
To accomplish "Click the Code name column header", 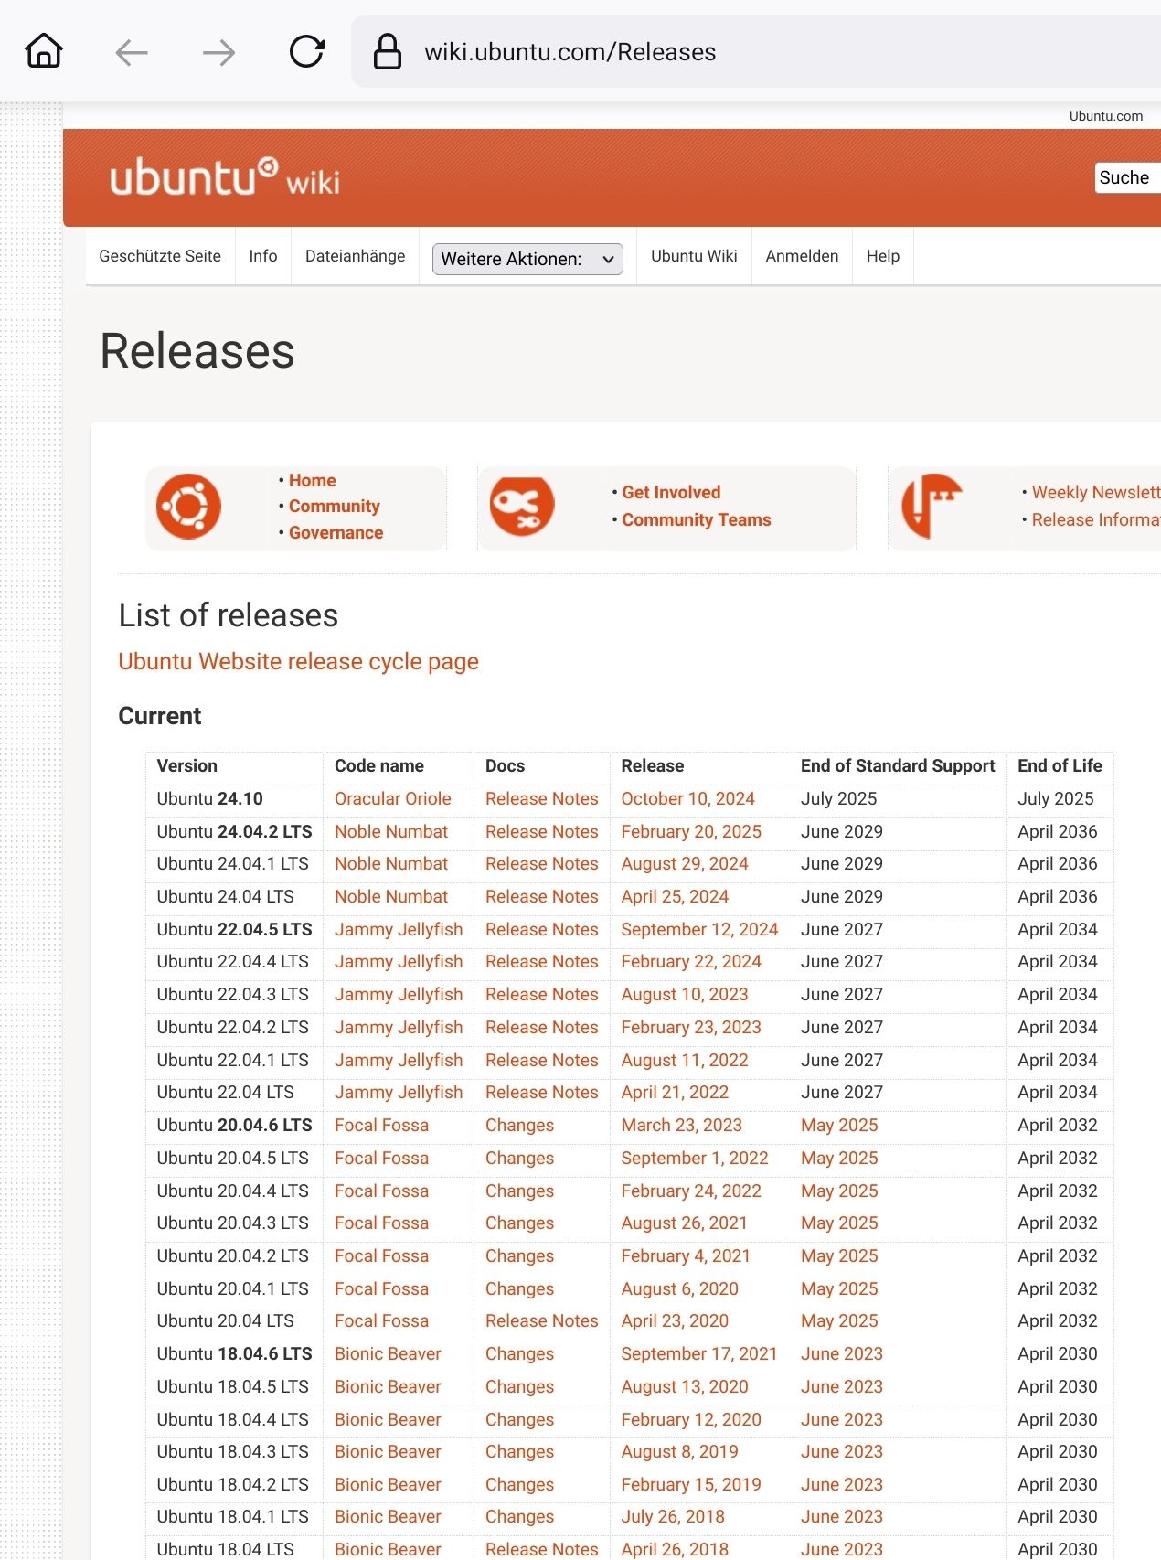I will (379, 765).
